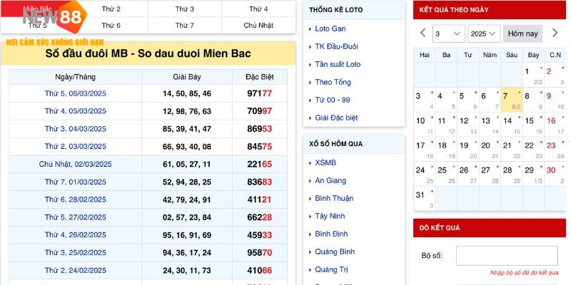Click the Bộ số input field
Screen dimensions: 571x285
(x=507, y=255)
